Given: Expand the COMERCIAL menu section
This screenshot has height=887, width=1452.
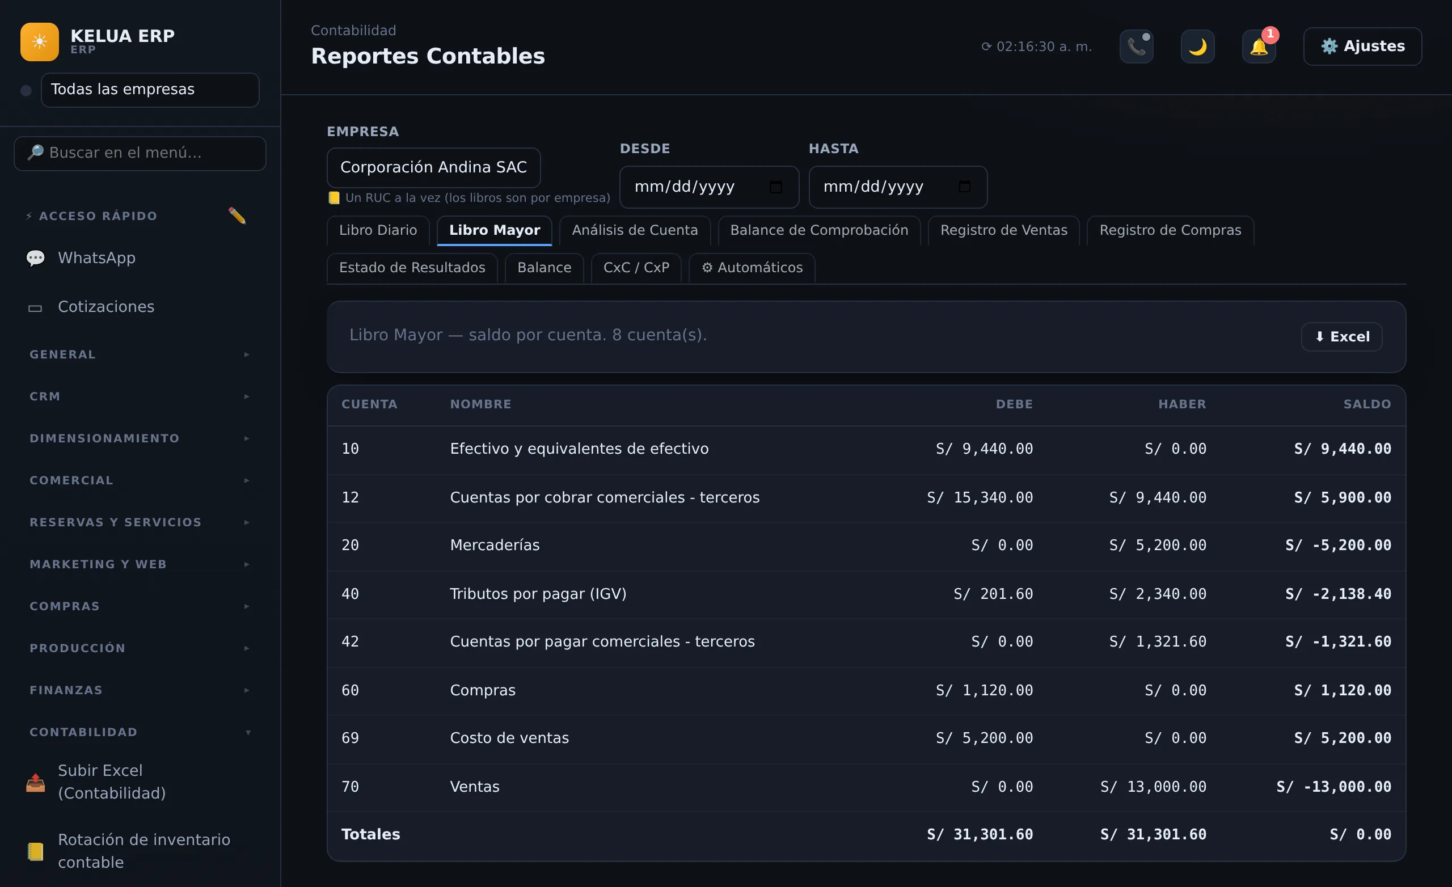Looking at the screenshot, I should 140,480.
